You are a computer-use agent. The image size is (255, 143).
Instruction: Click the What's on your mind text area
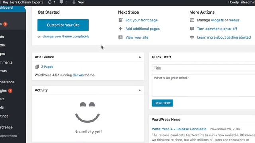(203, 85)
